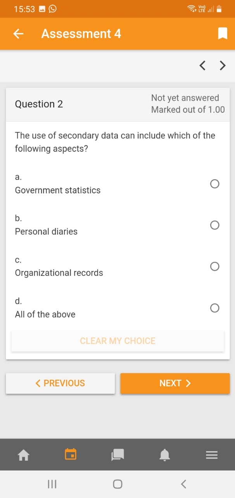Viewport: 235px width, 498px height.
Task: Select answer d, All of the above
Action: (x=214, y=308)
